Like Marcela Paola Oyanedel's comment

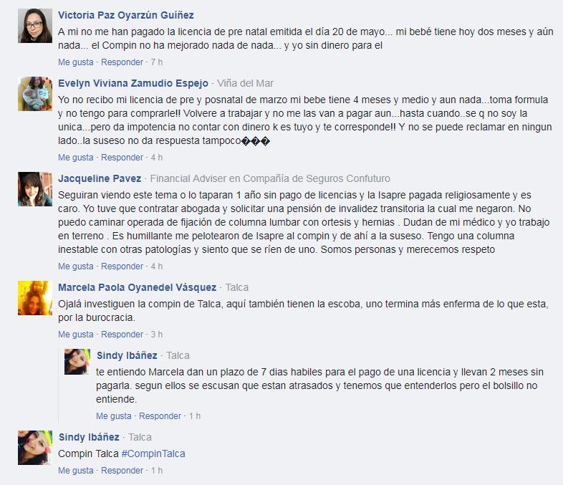click(76, 335)
